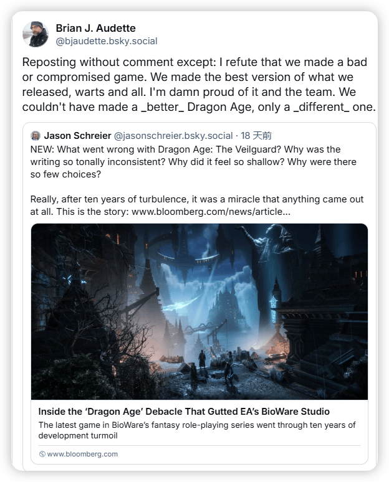Open the '18 天前' post timestamp
The width and height of the screenshot is (389, 482).
[x=256, y=136]
